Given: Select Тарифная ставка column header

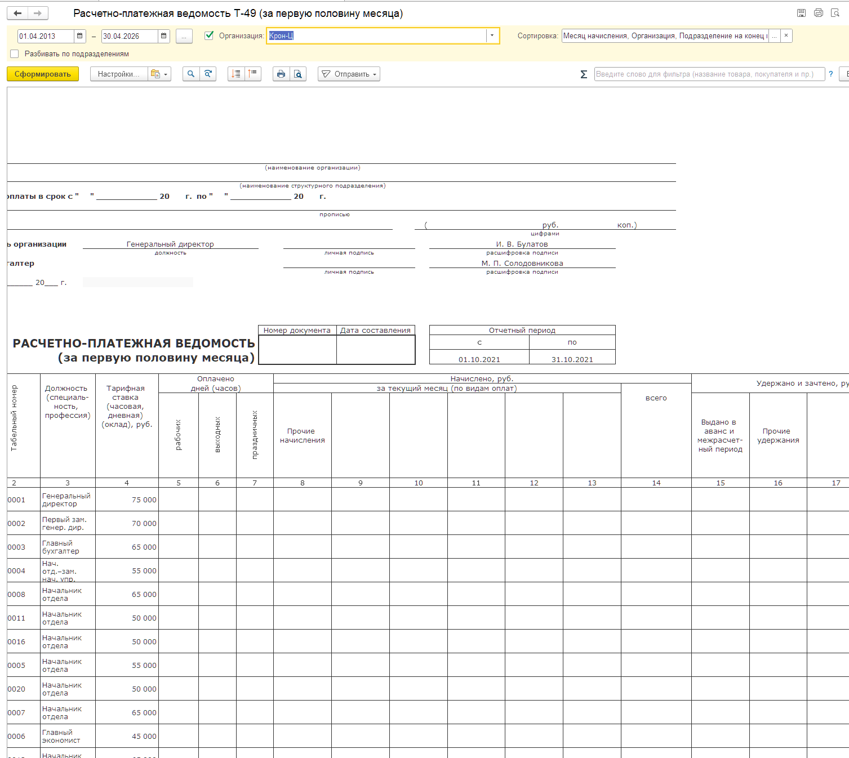Looking at the screenshot, I should point(127,426).
